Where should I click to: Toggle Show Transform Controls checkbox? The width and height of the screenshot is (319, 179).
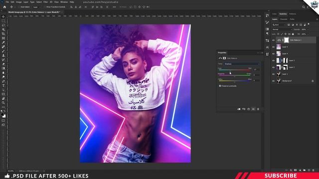[45, 7]
